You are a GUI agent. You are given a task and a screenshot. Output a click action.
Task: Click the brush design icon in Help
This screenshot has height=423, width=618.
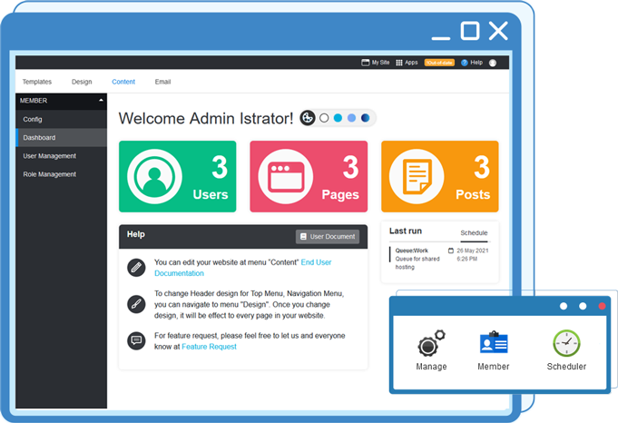(136, 304)
